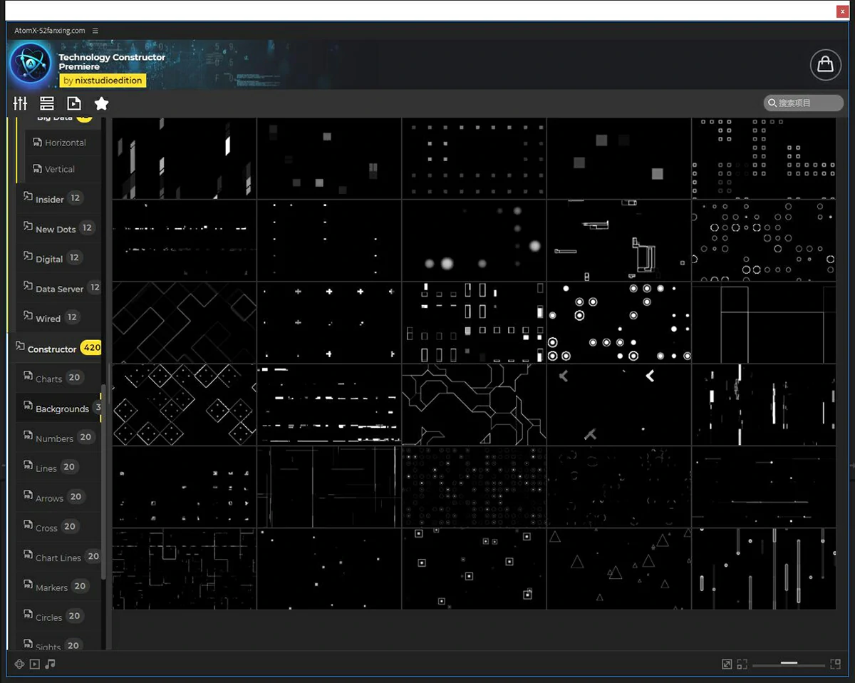The height and width of the screenshot is (683, 855).
Task: Open the New Dots category
Action: click(x=58, y=229)
